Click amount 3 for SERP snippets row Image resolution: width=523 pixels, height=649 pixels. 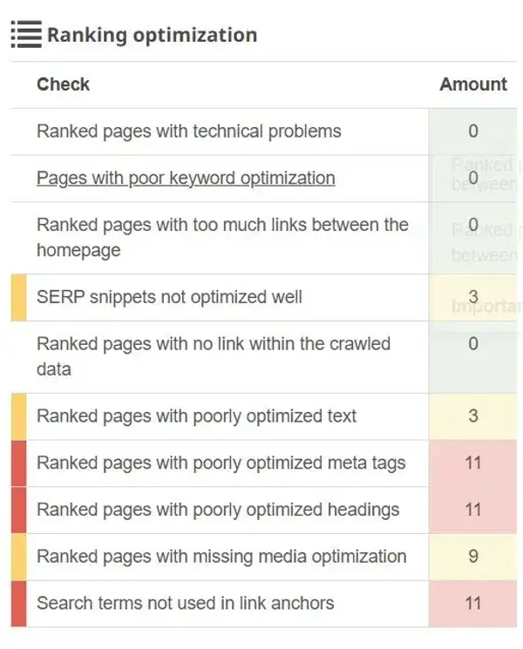tap(472, 297)
